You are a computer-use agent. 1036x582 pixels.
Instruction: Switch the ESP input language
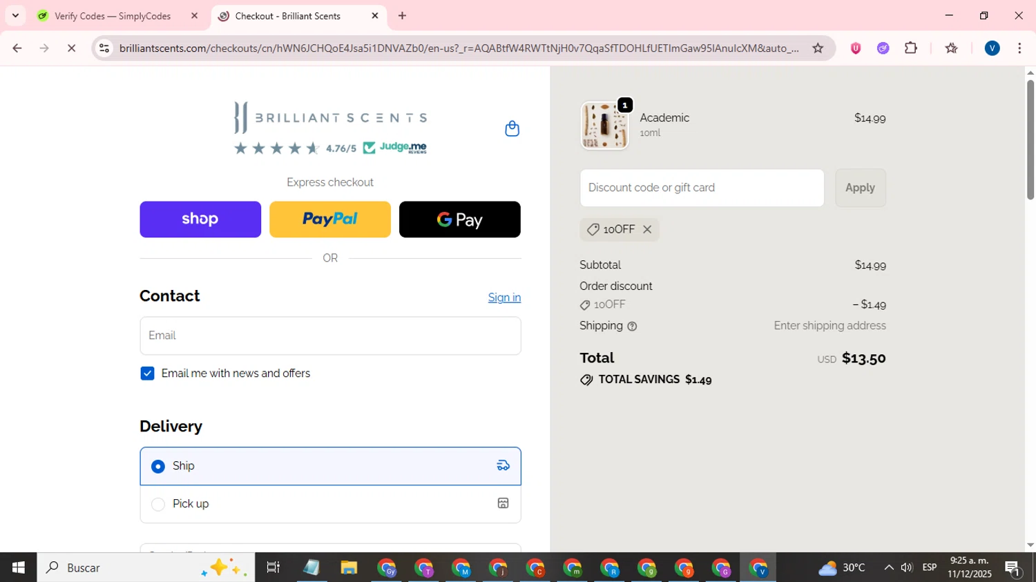[x=930, y=568]
